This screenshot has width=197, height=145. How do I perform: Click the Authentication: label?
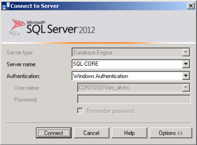tap(23, 76)
